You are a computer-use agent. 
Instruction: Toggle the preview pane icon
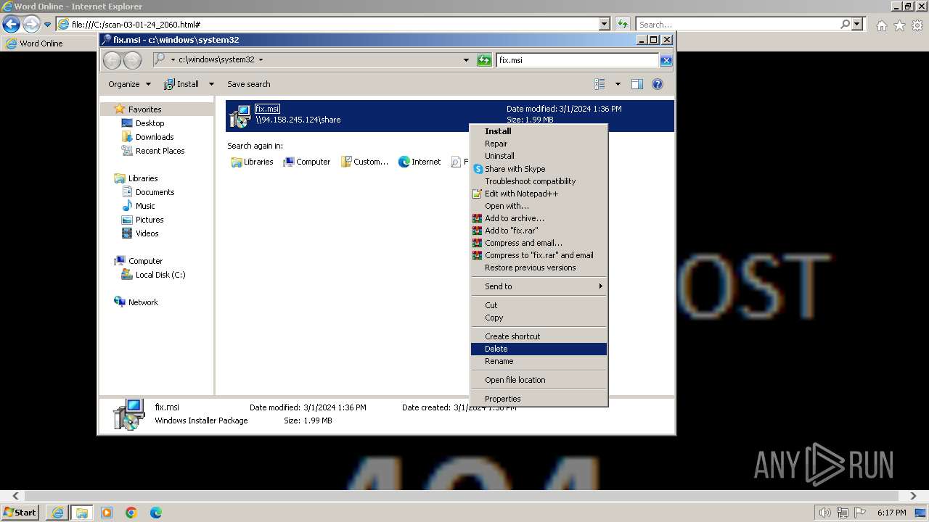click(637, 84)
